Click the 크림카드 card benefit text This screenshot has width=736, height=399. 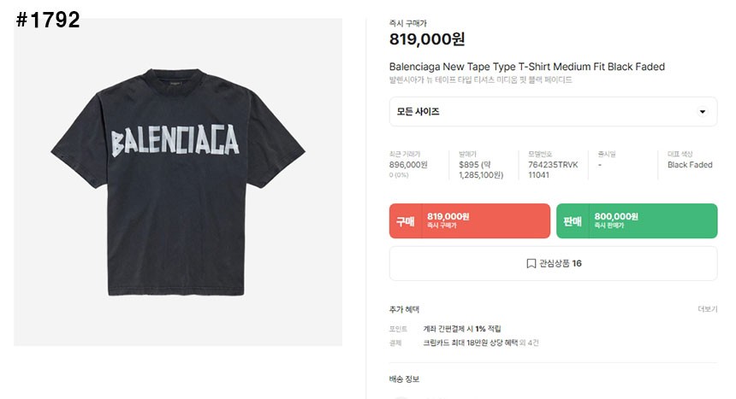pos(472,343)
